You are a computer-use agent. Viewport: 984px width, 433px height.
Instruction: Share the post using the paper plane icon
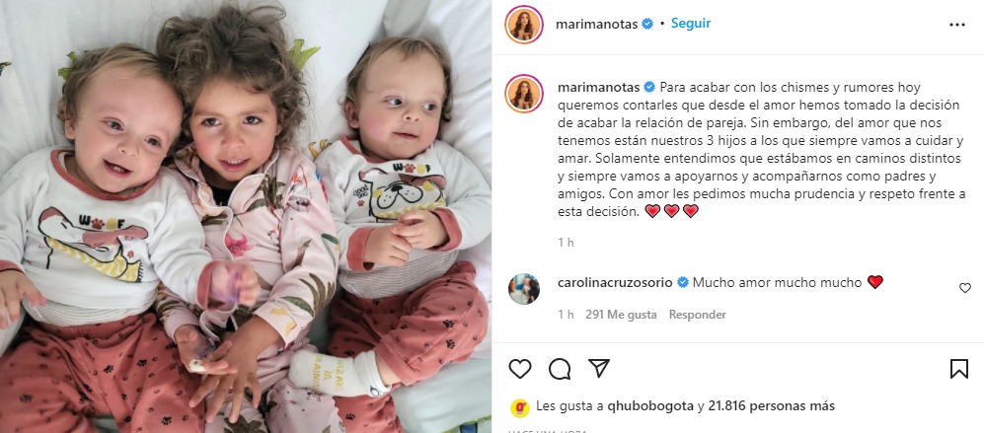tap(599, 368)
